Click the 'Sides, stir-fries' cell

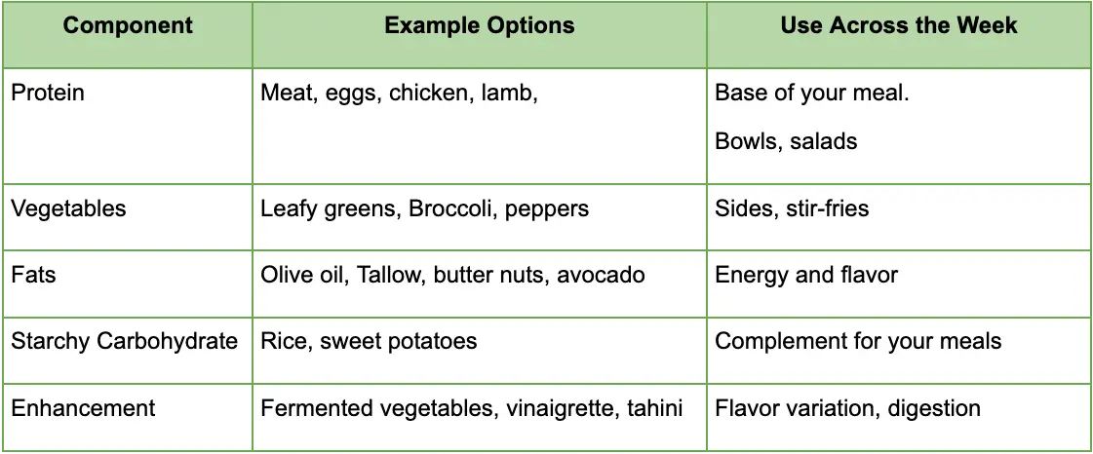click(x=792, y=208)
